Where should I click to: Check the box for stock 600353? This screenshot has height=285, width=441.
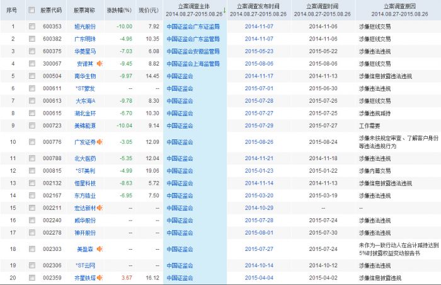(x=32, y=27)
